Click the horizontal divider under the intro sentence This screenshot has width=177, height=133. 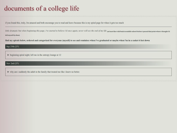[x=88, y=27]
